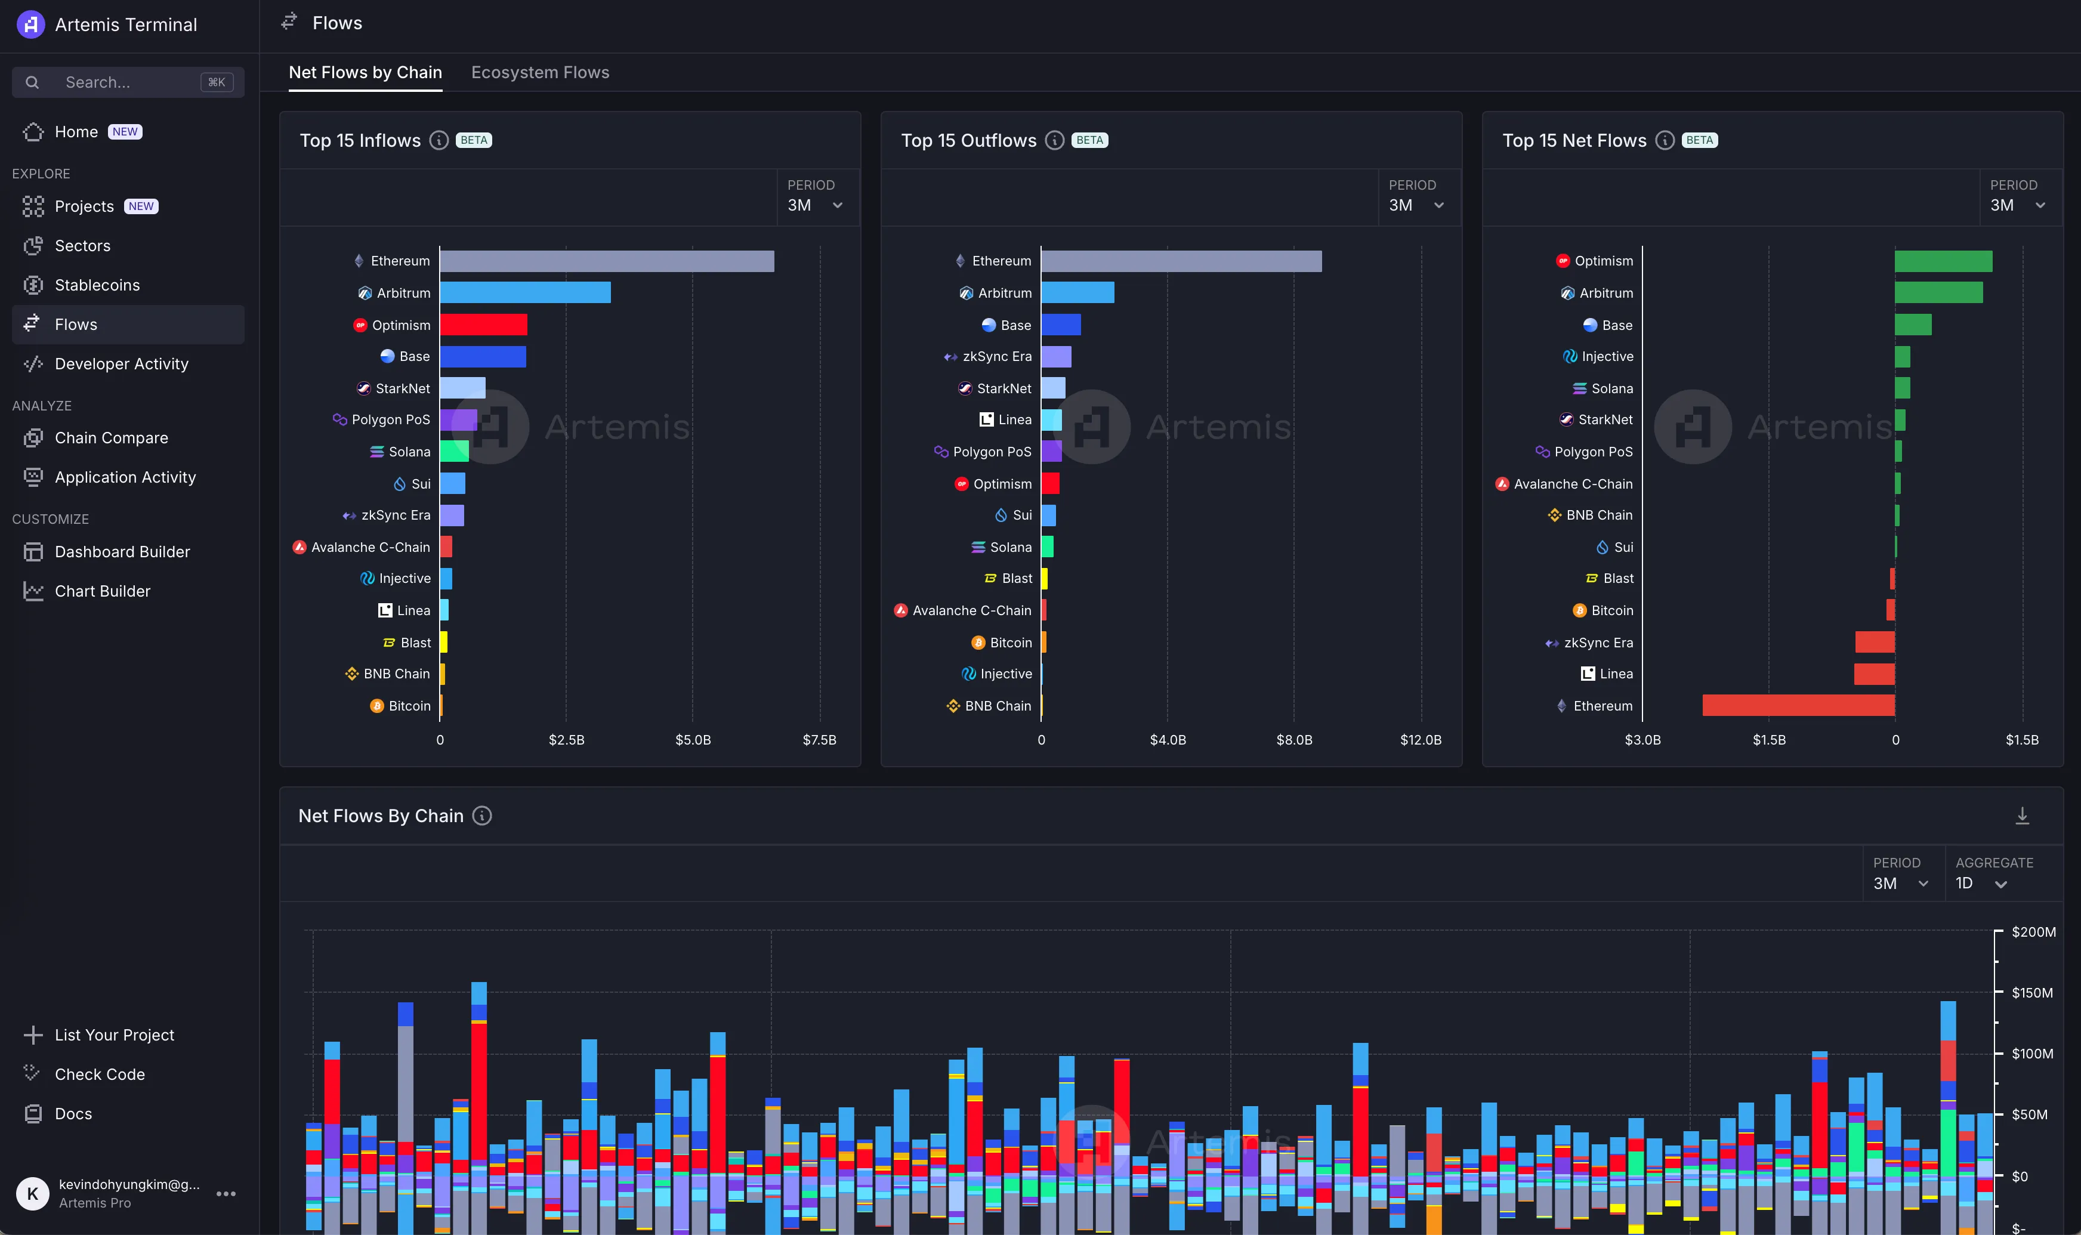Click the Polygon PoS label in Top 15 Net Flows
Viewport: 2081px width, 1235px height.
click(x=1594, y=452)
